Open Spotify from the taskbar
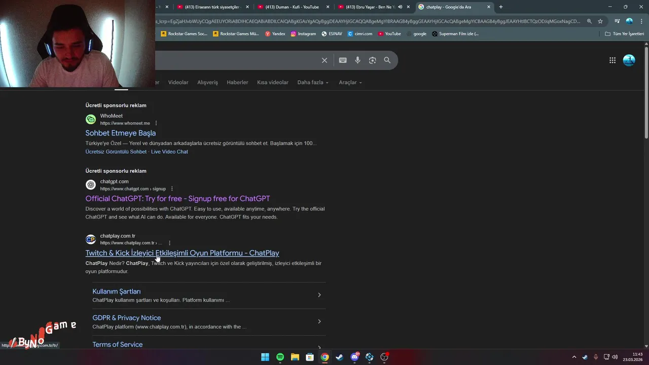This screenshot has height=365, width=649. click(x=280, y=357)
